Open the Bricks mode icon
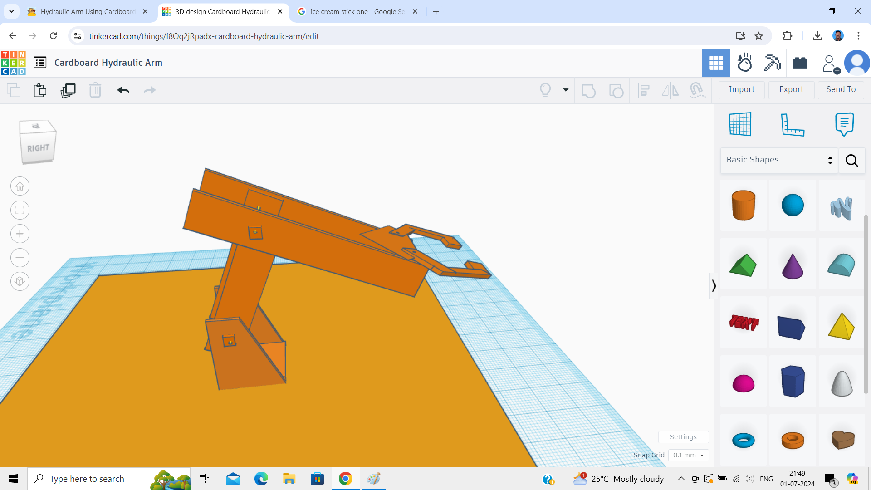The width and height of the screenshot is (871, 490). pos(800,63)
